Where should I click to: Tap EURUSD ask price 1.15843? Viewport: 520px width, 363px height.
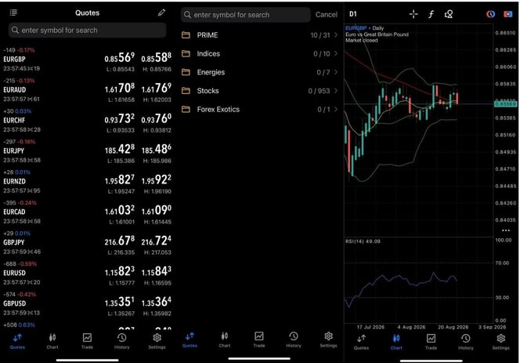157,272
